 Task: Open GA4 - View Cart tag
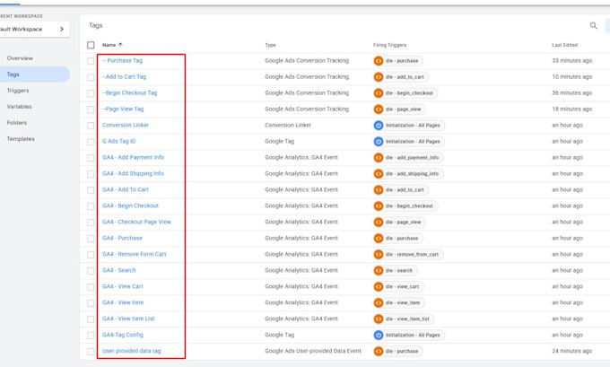pyautogui.click(x=123, y=286)
